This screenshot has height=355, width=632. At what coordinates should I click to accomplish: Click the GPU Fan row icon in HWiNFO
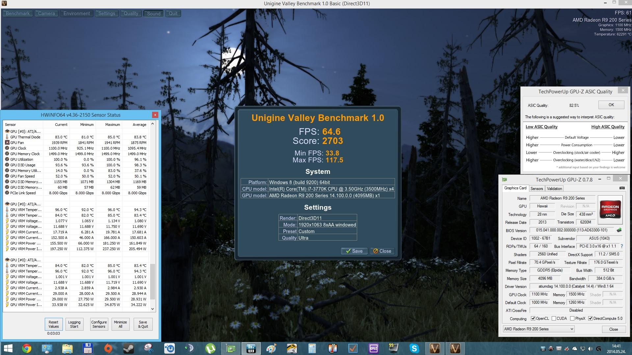[x=7, y=143]
